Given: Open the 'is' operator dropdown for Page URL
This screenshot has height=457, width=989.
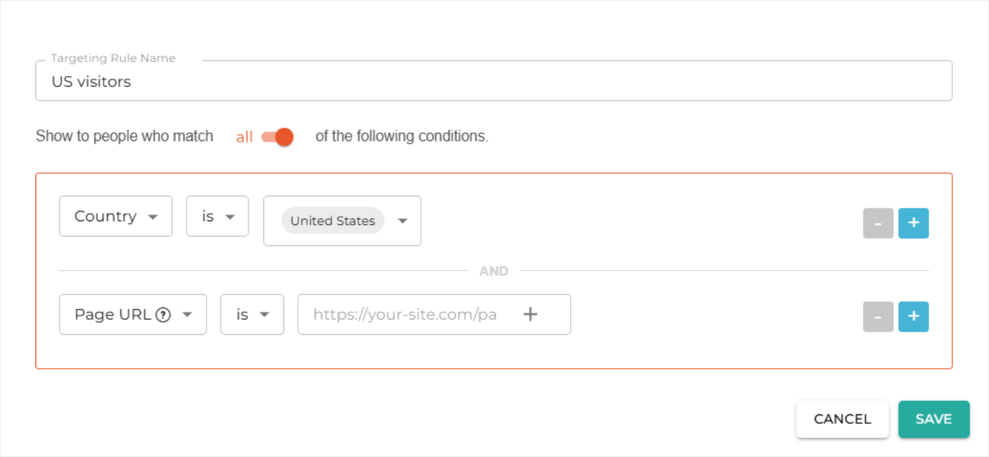Looking at the screenshot, I should point(252,314).
